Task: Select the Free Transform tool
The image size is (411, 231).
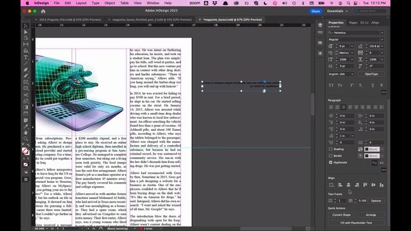Action: (x=26, y=101)
